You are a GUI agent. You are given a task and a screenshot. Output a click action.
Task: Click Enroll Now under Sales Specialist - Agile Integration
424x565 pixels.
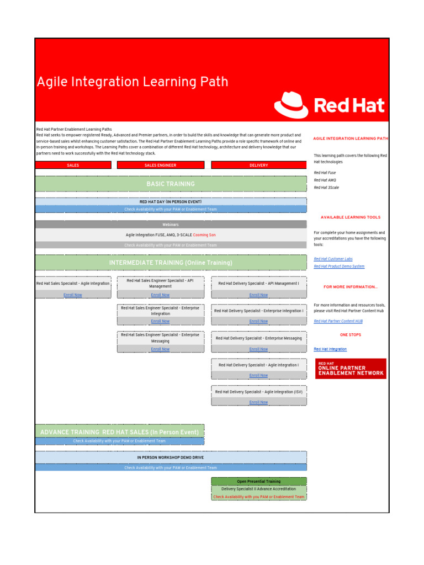(73, 295)
